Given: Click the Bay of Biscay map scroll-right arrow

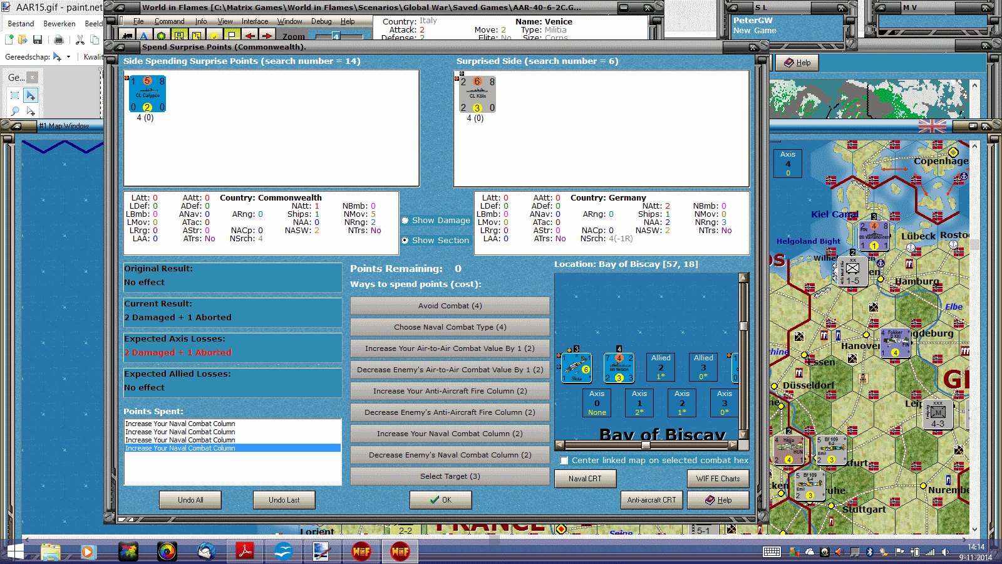Looking at the screenshot, I should click(733, 446).
